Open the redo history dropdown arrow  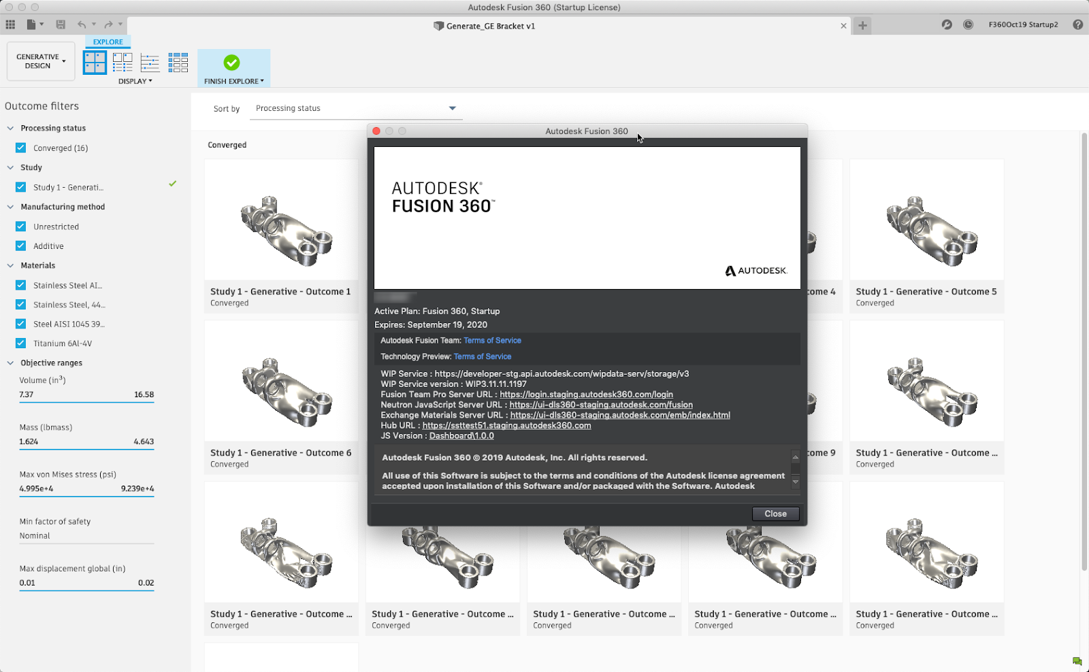(120, 24)
